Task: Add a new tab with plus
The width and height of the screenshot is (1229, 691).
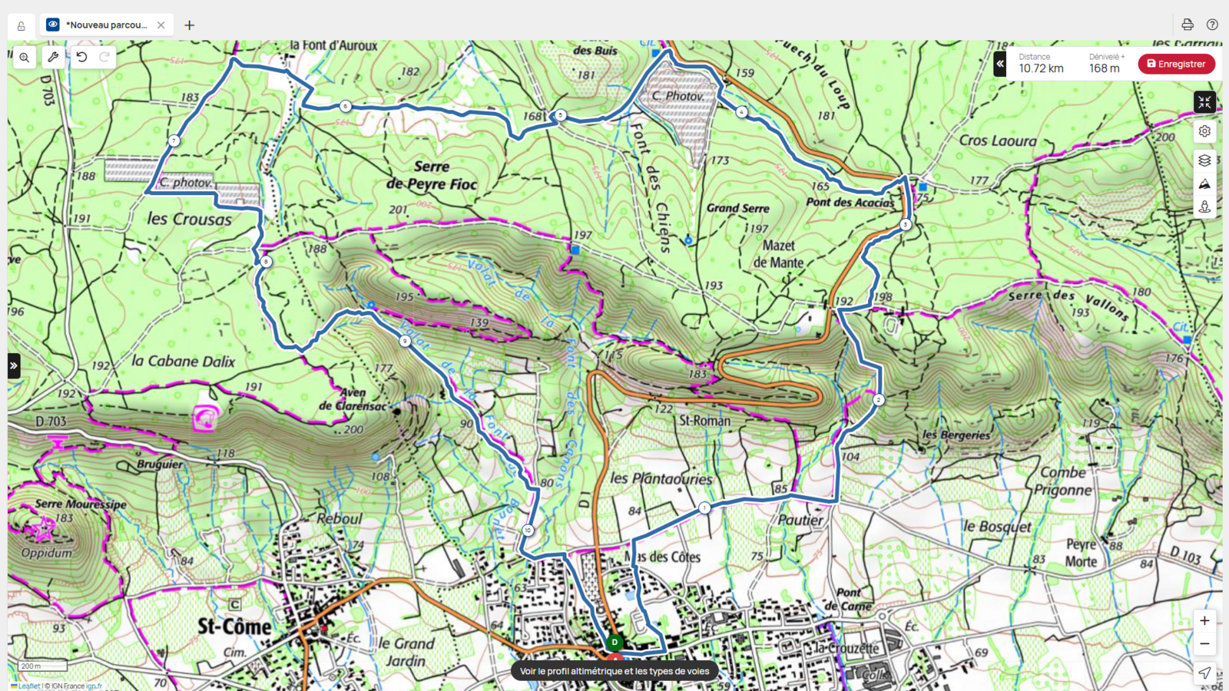Action: click(x=190, y=25)
